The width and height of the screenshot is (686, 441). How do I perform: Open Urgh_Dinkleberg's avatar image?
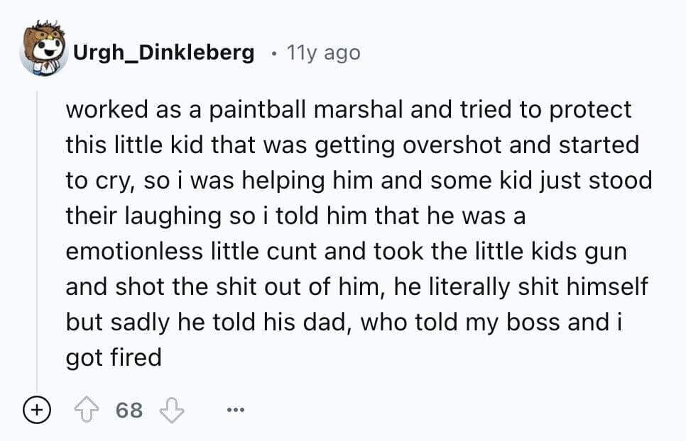click(43, 50)
